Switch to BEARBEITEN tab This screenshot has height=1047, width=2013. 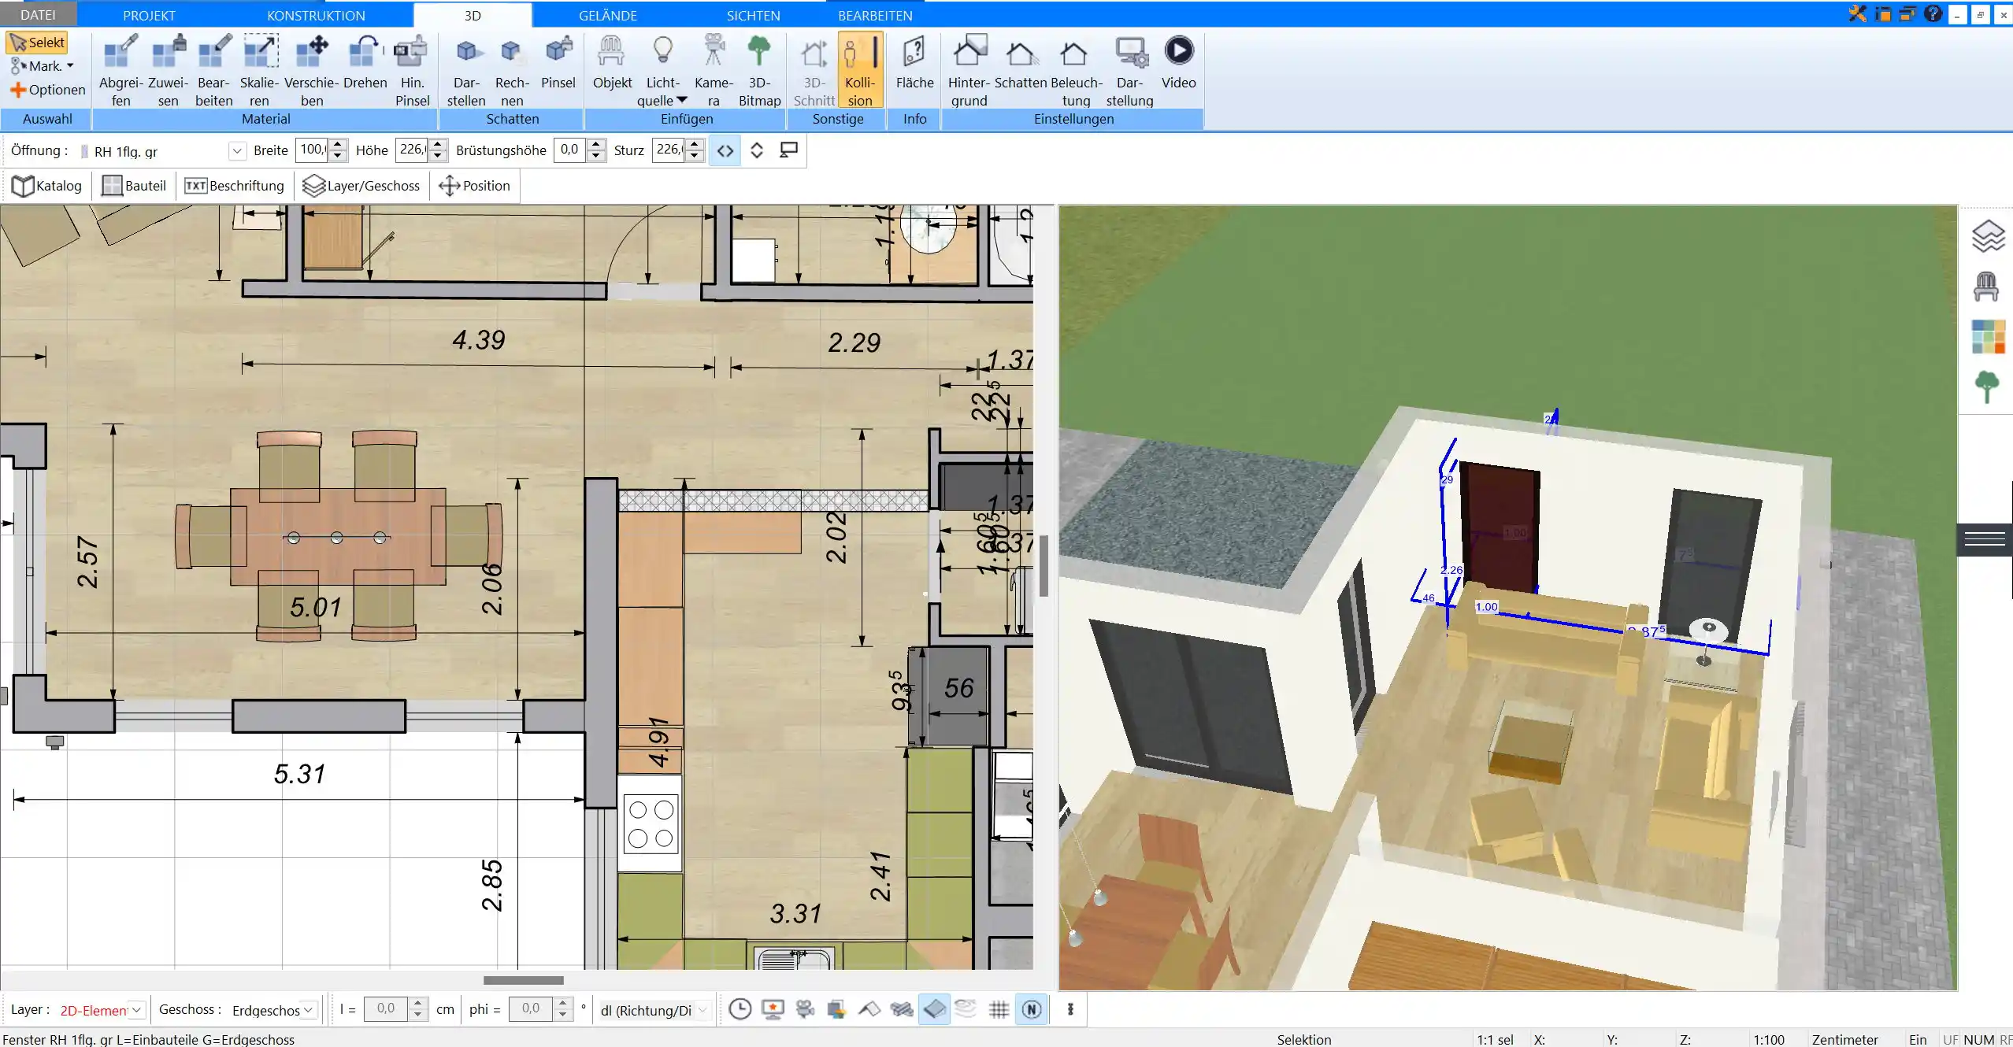click(875, 15)
